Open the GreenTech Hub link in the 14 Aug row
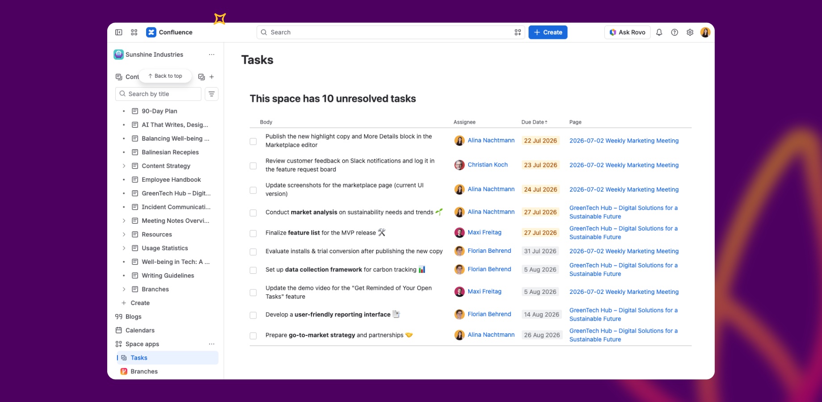Screen dimensions: 822x402 (624, 314)
